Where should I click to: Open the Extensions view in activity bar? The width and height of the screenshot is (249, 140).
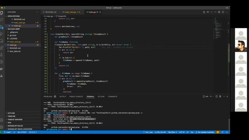pos(2,48)
